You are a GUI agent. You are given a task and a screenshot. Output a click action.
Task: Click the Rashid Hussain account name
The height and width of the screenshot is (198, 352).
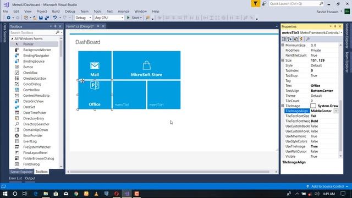click(x=327, y=12)
